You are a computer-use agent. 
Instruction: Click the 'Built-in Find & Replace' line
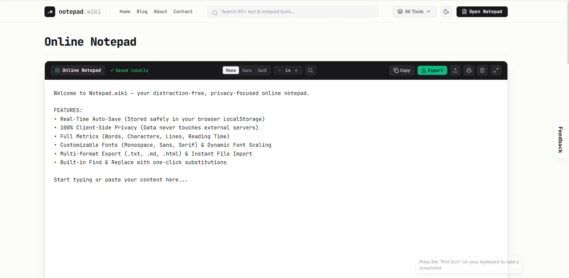click(x=140, y=162)
